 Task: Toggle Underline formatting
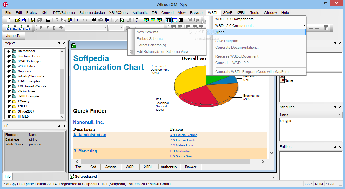tap(54, 28)
